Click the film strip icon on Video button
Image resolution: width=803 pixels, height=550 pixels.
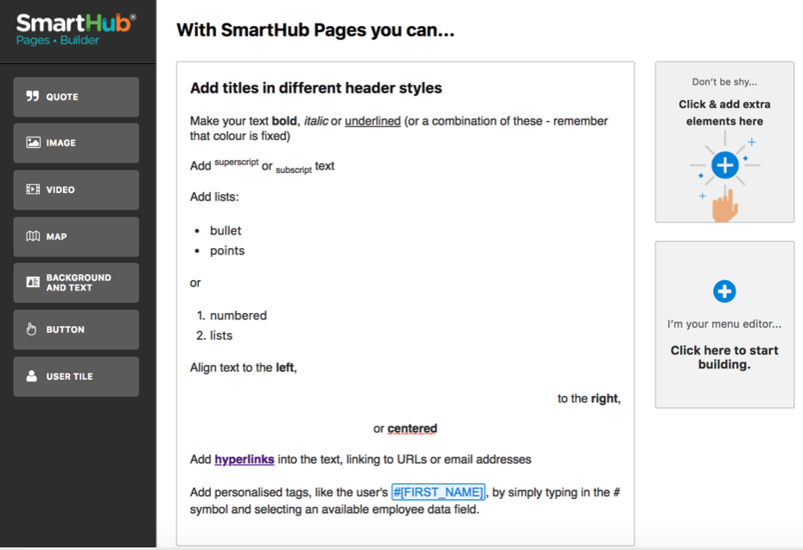coord(33,189)
